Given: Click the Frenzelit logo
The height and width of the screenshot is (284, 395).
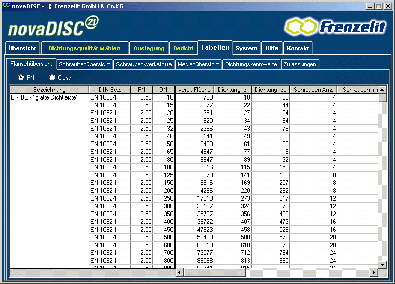Looking at the screenshot, I should click(x=335, y=26).
